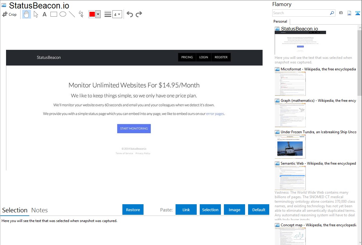Open the Personal tab
This screenshot has width=362, height=245.
click(x=280, y=21)
